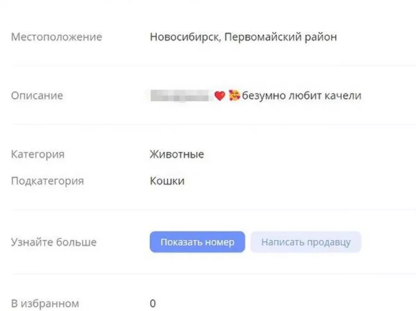Click the blurred name in the description

[180, 96]
